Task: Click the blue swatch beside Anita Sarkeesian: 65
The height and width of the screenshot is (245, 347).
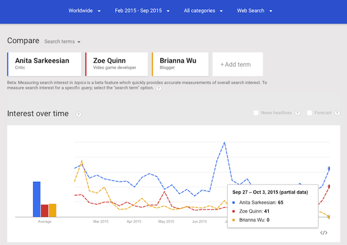Action: click(x=233, y=203)
